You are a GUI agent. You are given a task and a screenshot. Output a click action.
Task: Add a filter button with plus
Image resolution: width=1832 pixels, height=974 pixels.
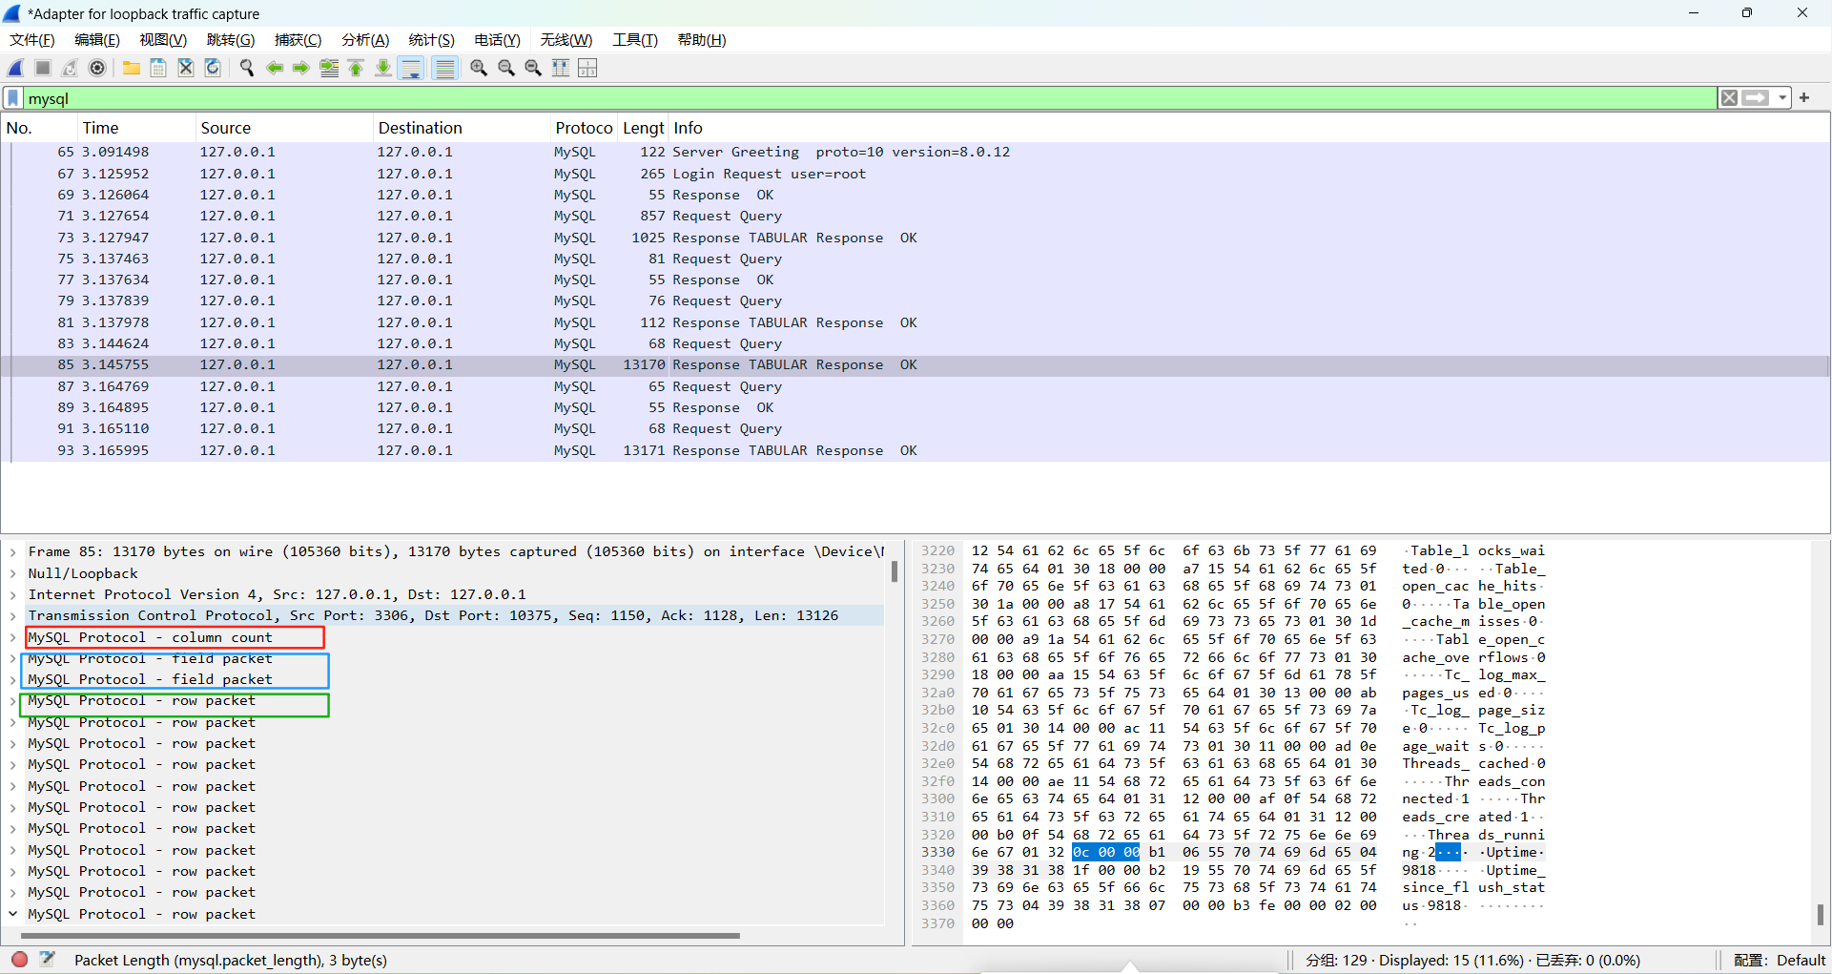(1804, 97)
